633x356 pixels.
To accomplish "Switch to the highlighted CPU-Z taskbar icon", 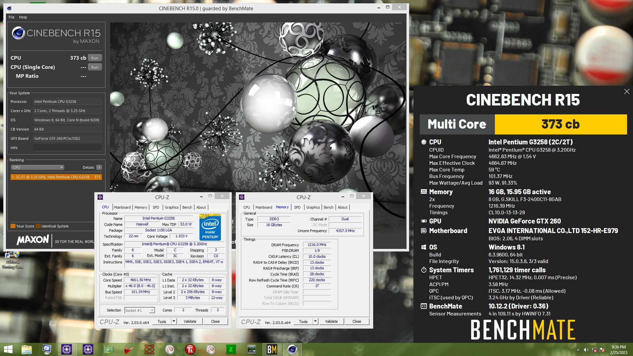I will [x=67, y=349].
